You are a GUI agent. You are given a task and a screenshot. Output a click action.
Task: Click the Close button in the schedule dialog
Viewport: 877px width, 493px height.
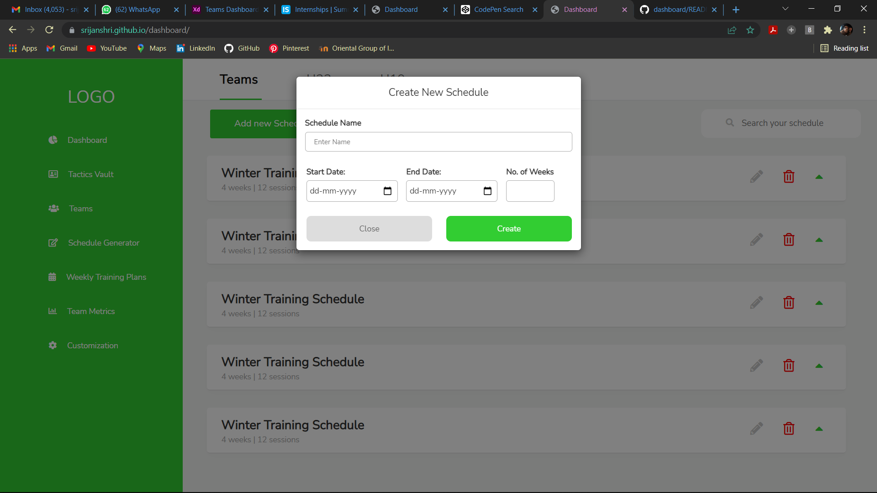pyautogui.click(x=369, y=229)
